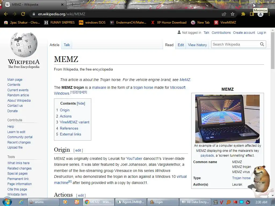
Task: Open the anims taskbar window
Action: point(43,202)
